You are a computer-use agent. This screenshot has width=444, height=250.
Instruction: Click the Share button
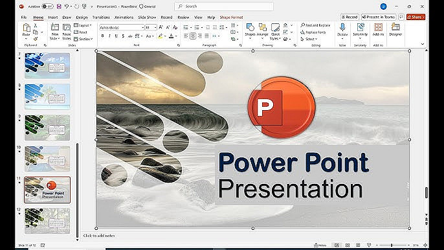(416, 17)
